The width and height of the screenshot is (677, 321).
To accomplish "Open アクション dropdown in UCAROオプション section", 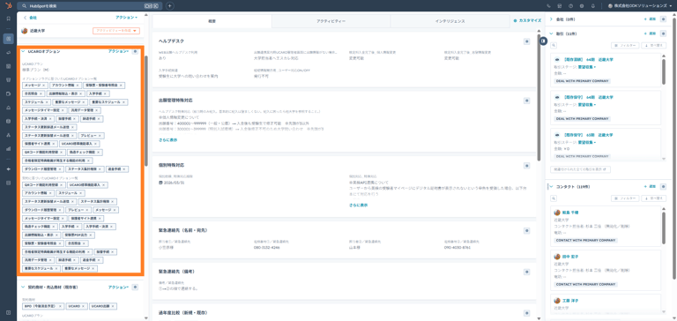I will 119,51.
